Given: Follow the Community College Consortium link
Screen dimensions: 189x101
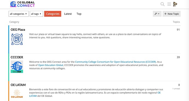Looking at the screenshot, I should pos(116,62).
